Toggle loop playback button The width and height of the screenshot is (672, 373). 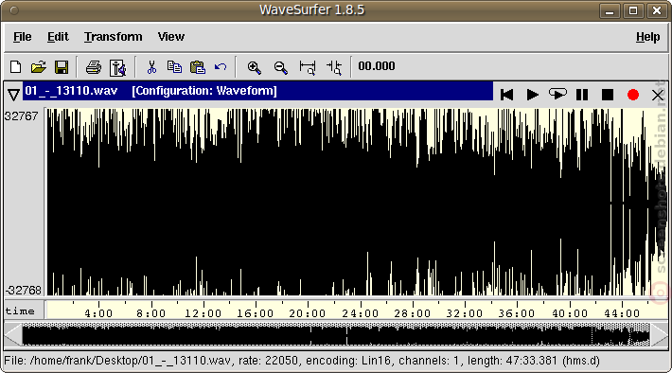pyautogui.click(x=557, y=94)
